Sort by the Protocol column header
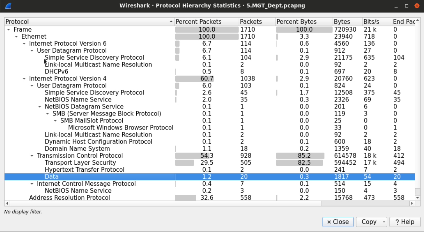This screenshot has height=232, width=424. click(86, 22)
